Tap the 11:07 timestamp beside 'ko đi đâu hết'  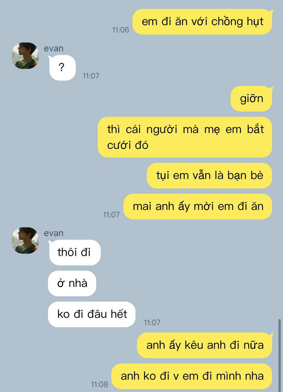[x=152, y=322]
